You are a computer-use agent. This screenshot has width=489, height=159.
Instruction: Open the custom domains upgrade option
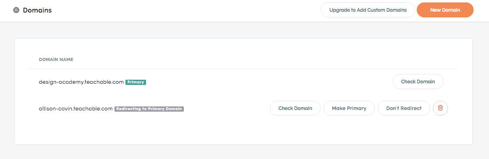coord(368,10)
